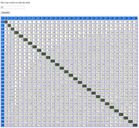Select row header 9 in blue left column
The image size is (139, 128).
(3, 50)
